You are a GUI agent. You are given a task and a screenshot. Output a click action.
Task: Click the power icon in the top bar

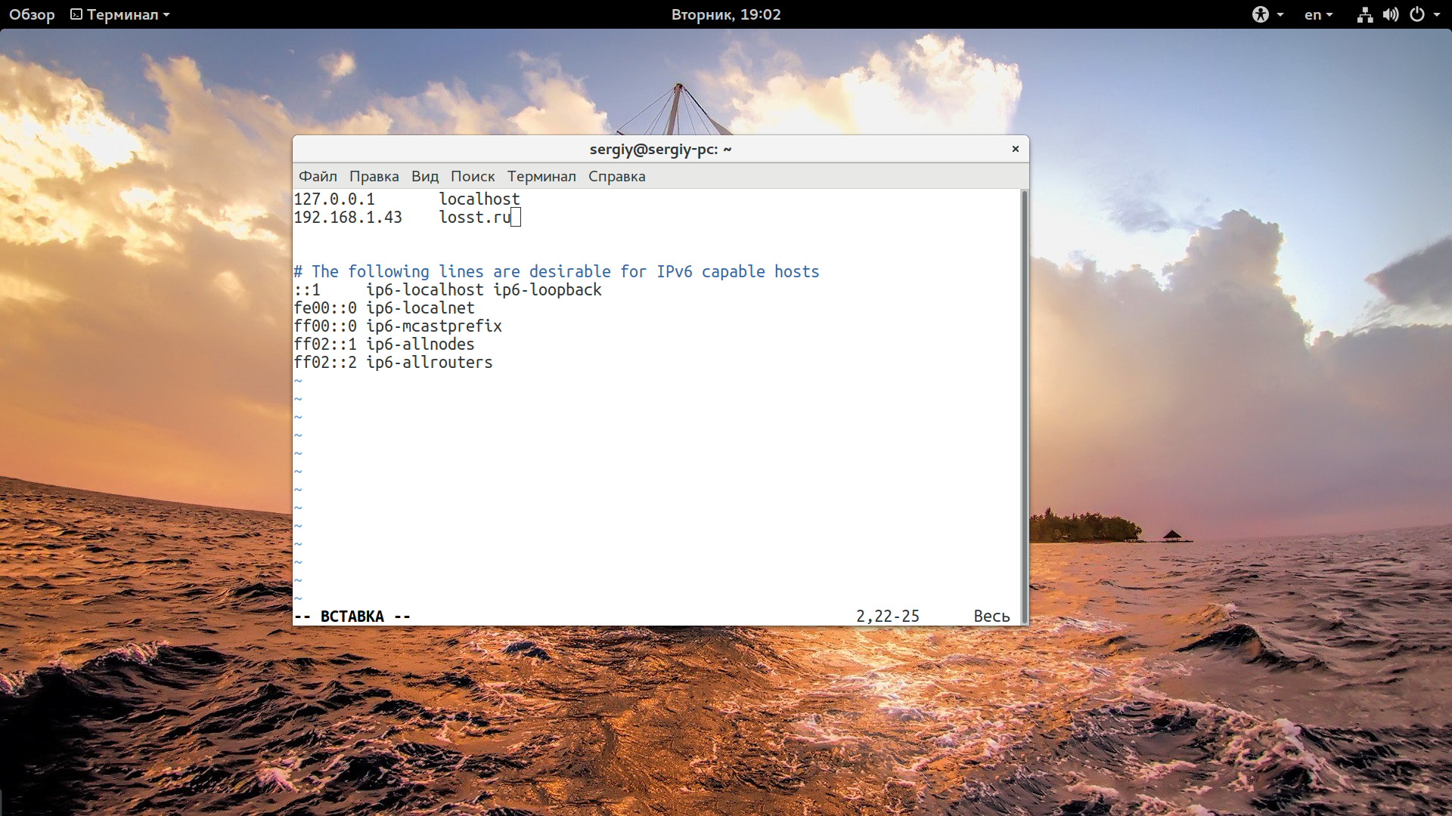coord(1417,14)
